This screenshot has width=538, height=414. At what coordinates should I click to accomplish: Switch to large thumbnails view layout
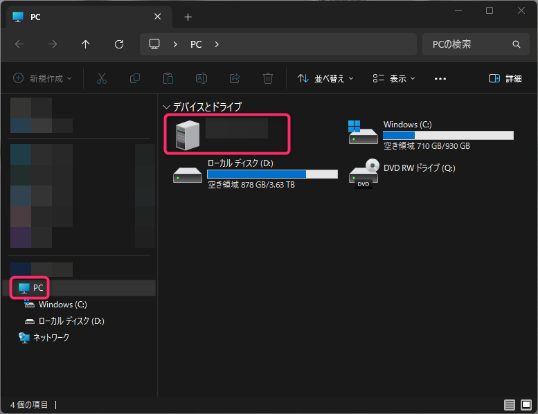(526, 404)
